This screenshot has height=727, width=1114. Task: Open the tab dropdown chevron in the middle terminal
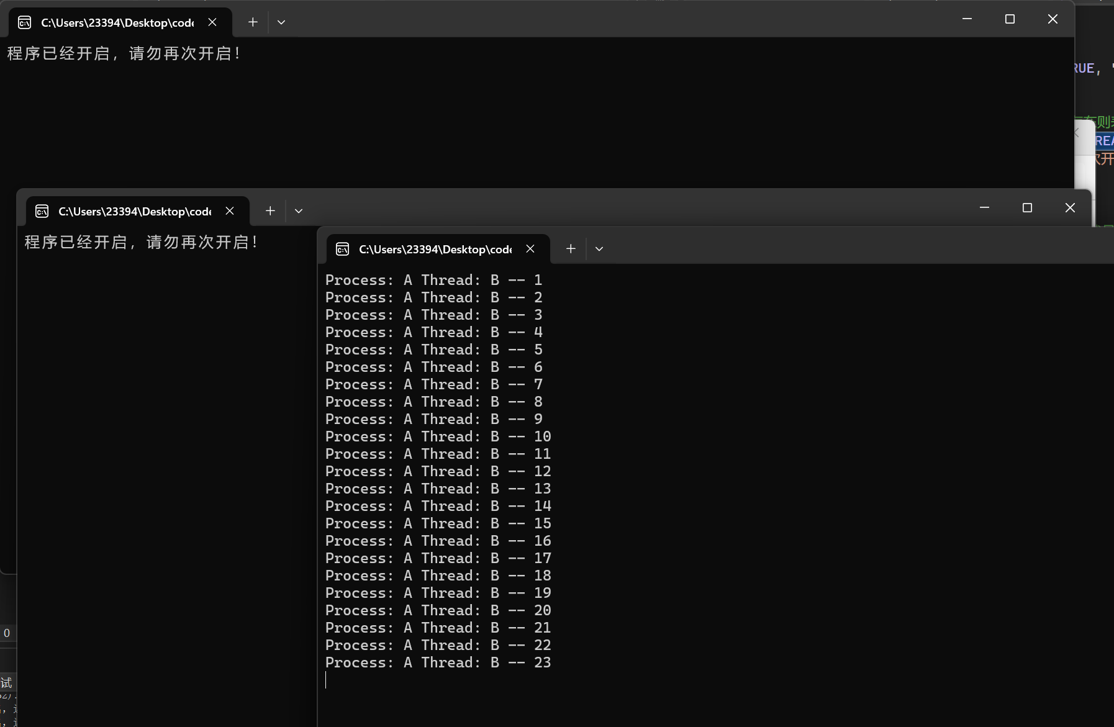pos(299,211)
